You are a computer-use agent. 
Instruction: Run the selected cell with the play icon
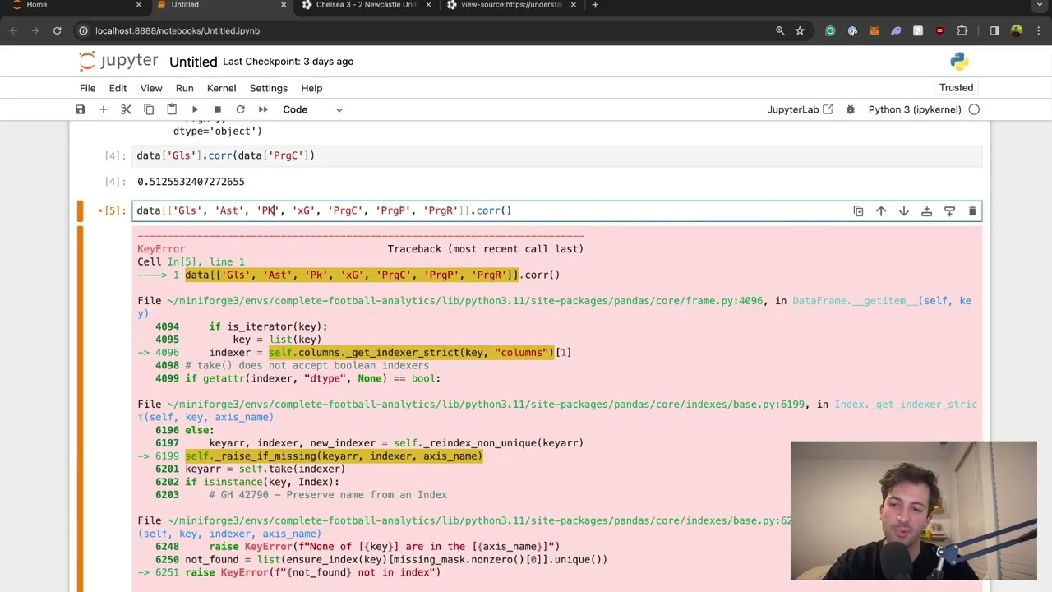(195, 109)
